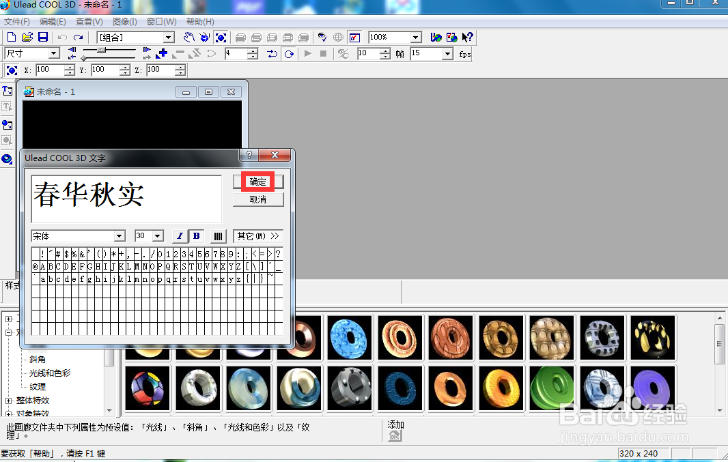Open the 窗口(W) menu
The width and height of the screenshot is (728, 462).
point(161,22)
